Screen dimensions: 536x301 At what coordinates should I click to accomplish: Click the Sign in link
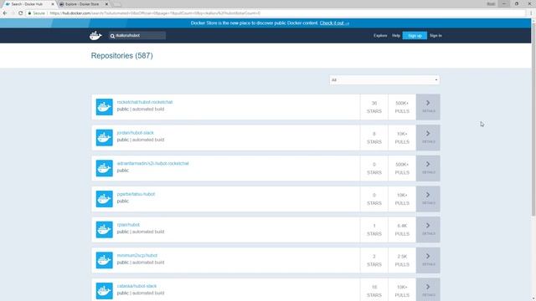pyautogui.click(x=435, y=35)
